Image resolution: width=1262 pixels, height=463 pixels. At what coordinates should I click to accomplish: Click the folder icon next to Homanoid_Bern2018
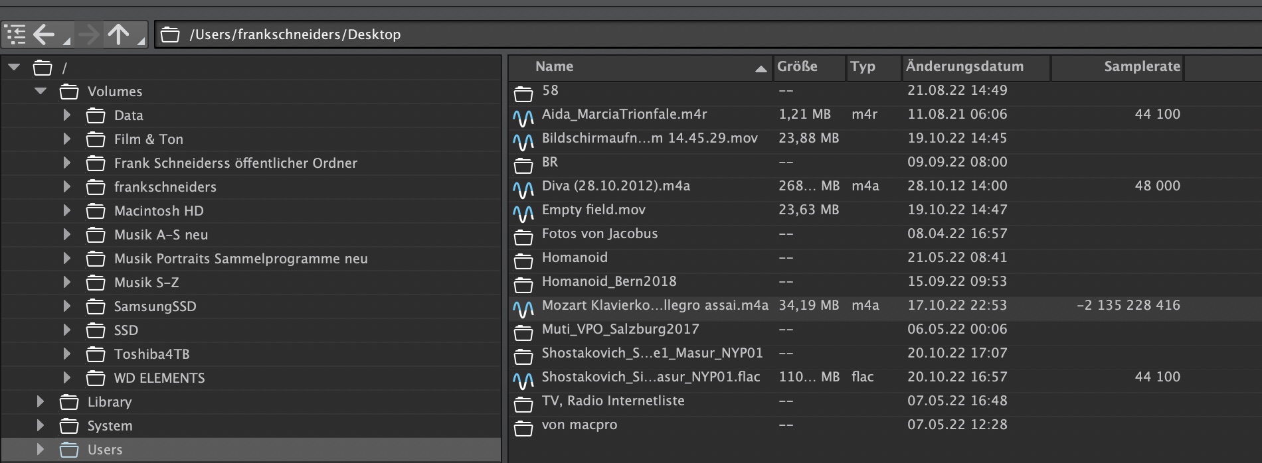523,285
